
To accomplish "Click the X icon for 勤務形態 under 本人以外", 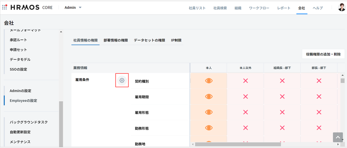I will [x=245, y=128].
